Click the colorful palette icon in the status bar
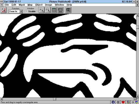 (128, 102)
